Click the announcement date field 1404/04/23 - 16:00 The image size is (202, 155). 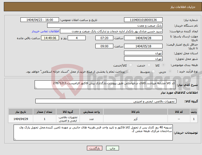pos(40,20)
